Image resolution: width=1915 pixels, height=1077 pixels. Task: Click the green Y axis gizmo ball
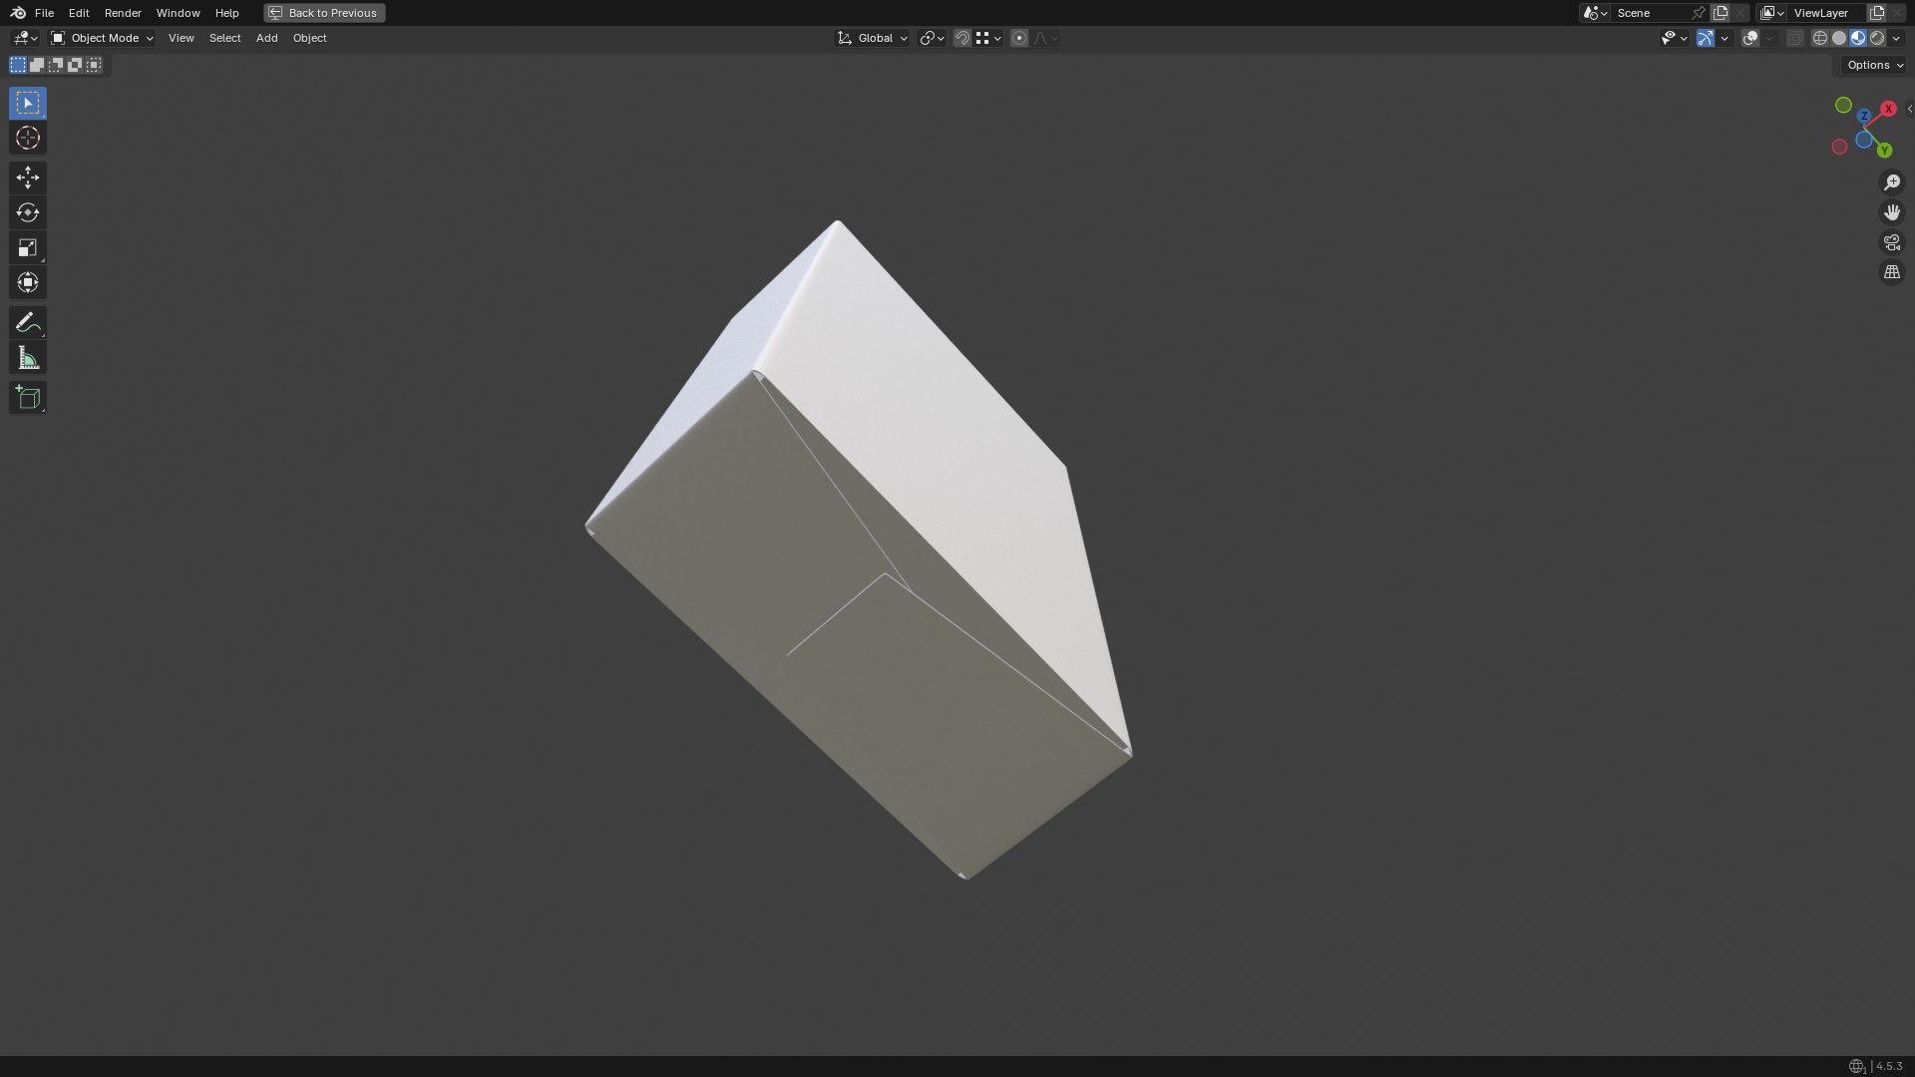(x=1884, y=151)
